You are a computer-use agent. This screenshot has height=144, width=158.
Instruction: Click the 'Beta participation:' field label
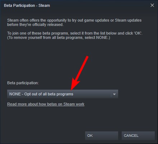[x=23, y=83]
